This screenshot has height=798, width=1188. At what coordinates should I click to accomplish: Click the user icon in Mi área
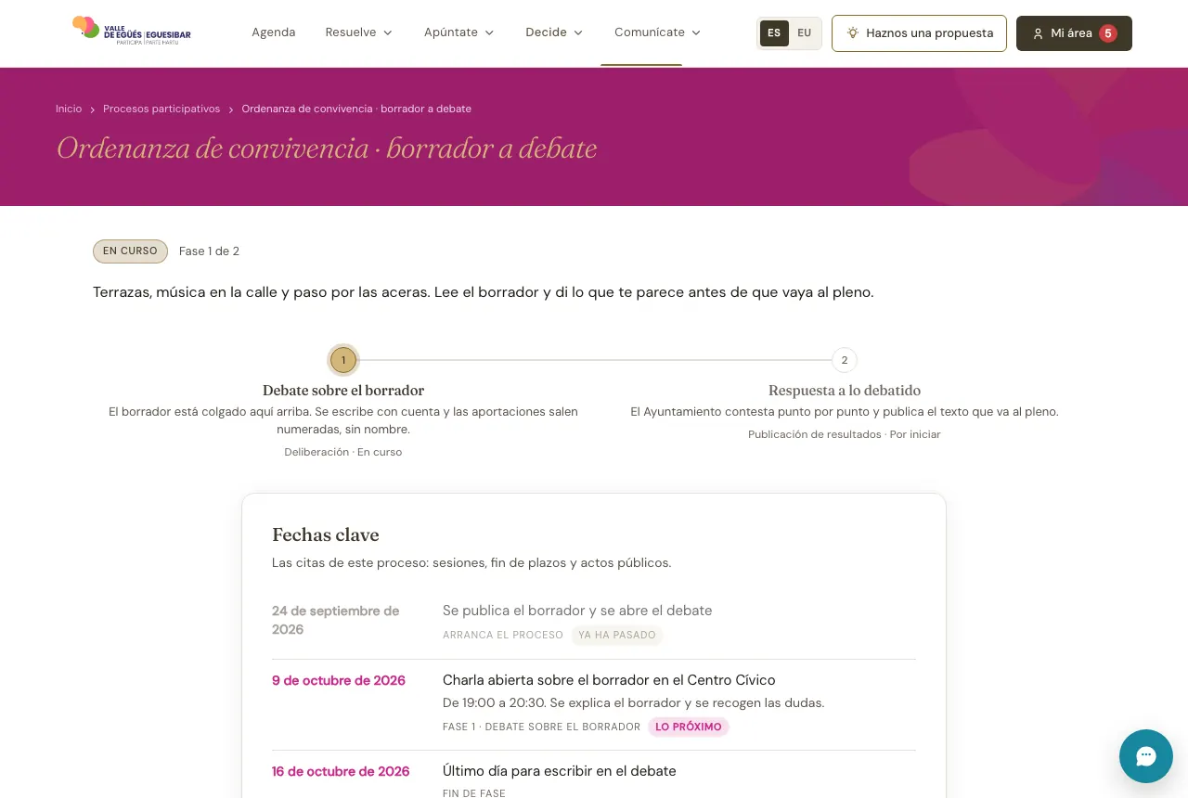coord(1039,33)
